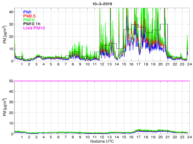Image resolution: width=193 pixels, height=144 pixels.
Task: Click the bottom chart's PM y-axis label
Action: tap(5, 107)
